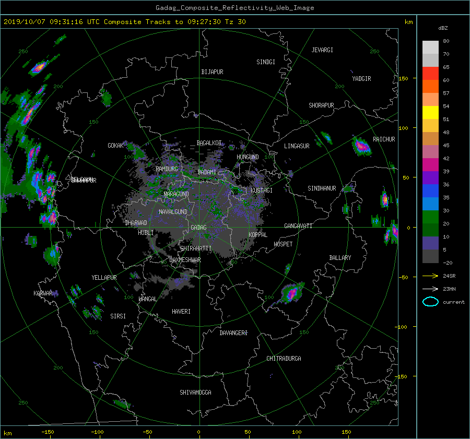Click the -150 km horizontal axis tick
The height and width of the screenshot is (439, 470).
(x=48, y=432)
